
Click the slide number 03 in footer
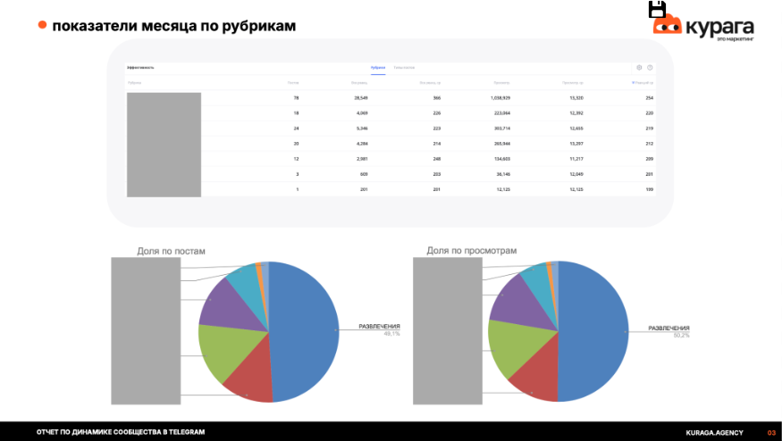(x=771, y=433)
